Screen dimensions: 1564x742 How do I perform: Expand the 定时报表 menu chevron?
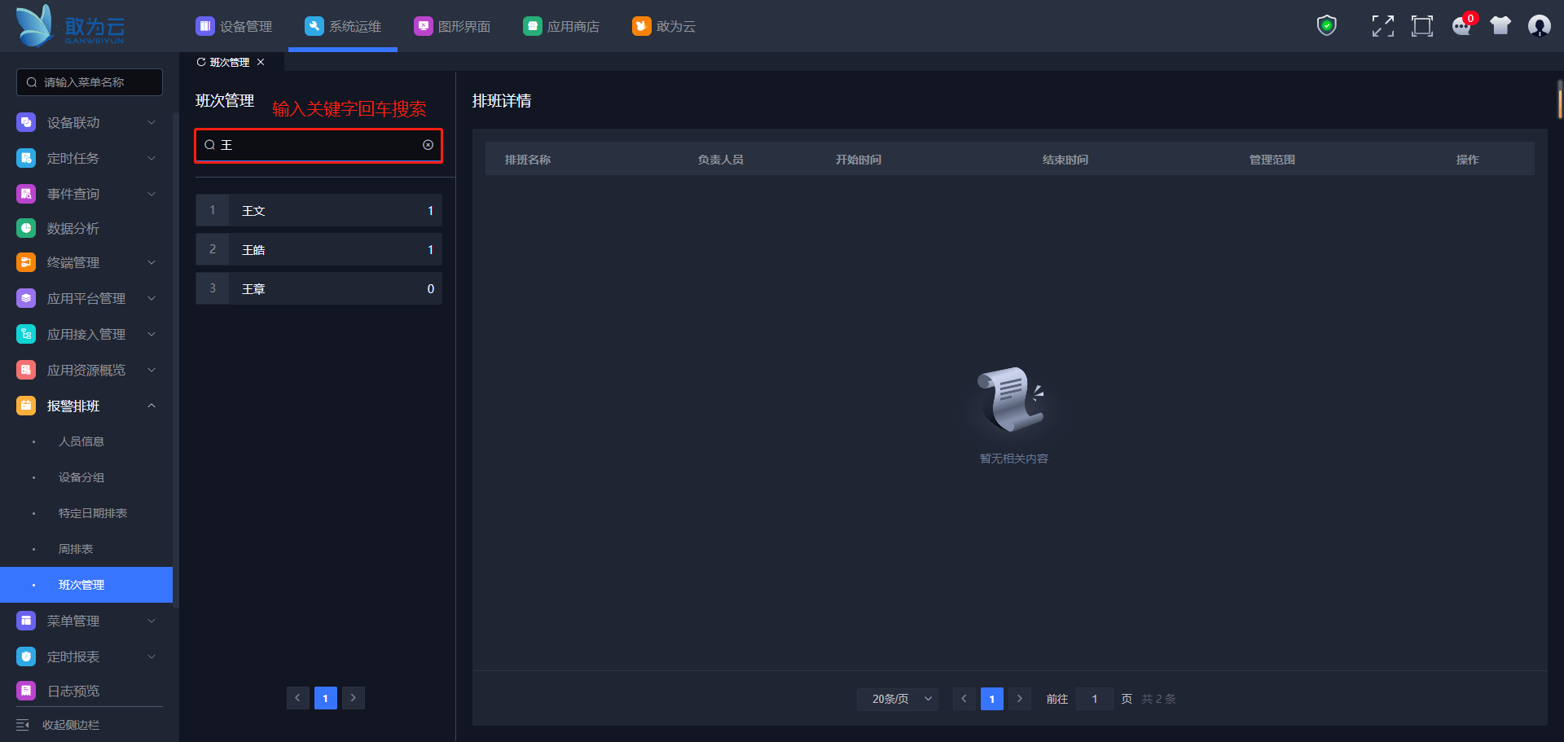pos(152,656)
